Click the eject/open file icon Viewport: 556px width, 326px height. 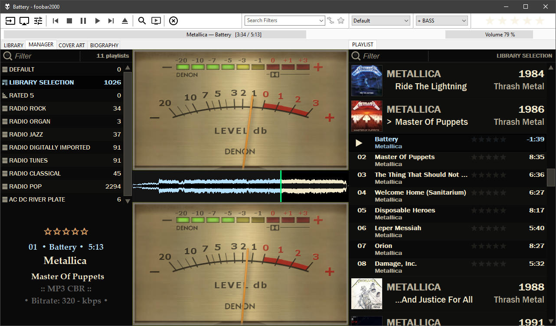click(125, 21)
